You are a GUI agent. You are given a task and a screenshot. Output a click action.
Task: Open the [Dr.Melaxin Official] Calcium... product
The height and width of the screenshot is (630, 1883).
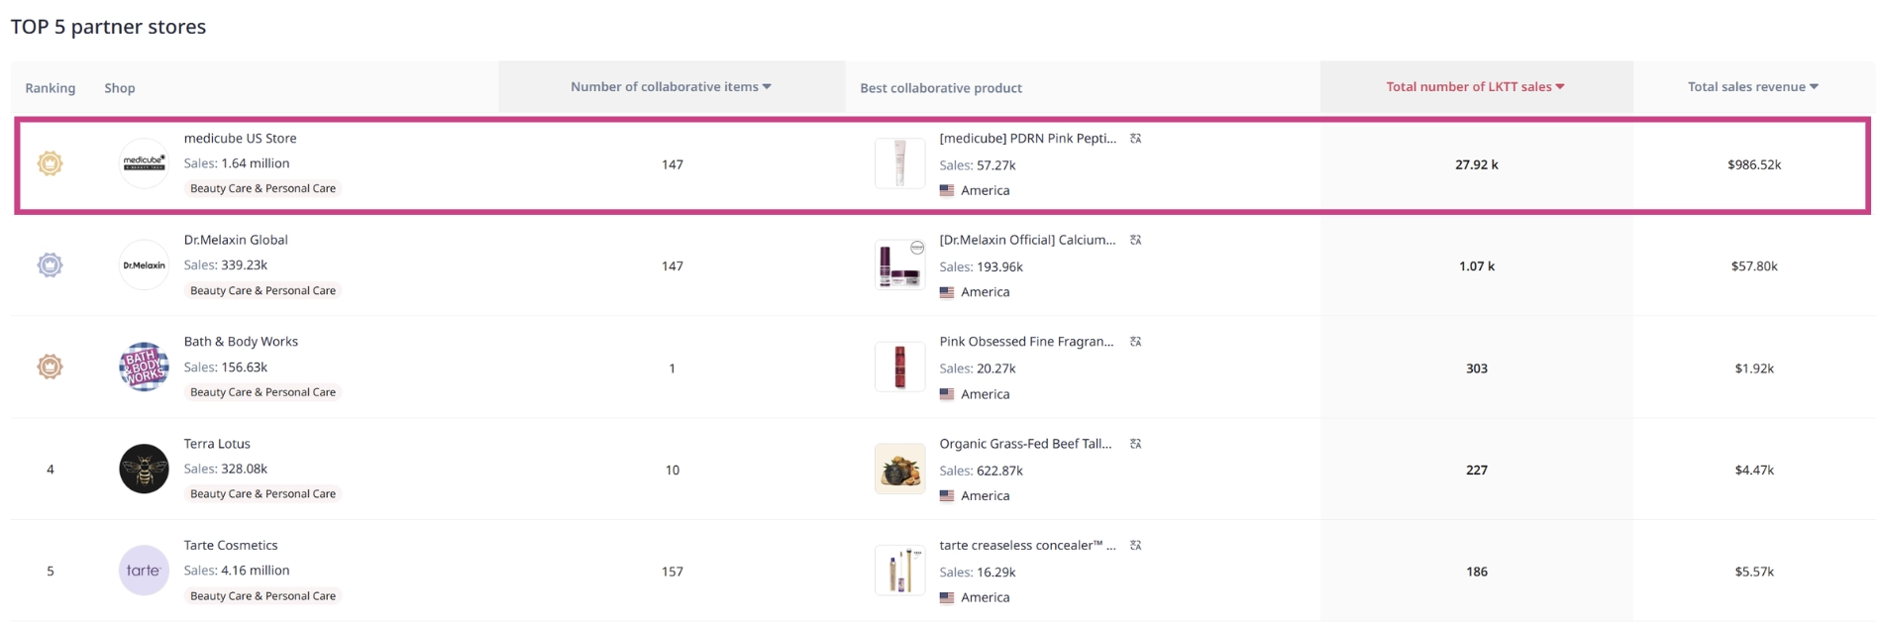tap(1027, 240)
